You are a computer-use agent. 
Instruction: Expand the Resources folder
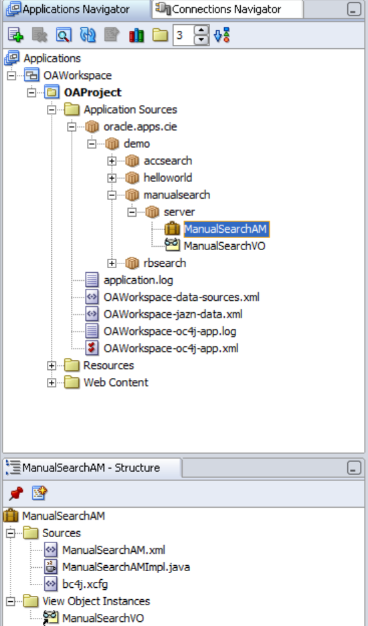click(x=52, y=365)
